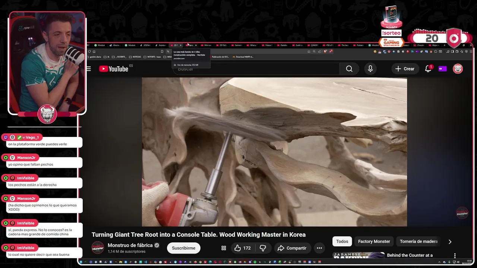Click the Compartir share button

click(292, 248)
